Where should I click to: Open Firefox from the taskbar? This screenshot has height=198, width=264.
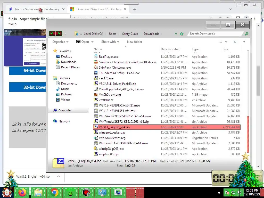tap(22, 192)
